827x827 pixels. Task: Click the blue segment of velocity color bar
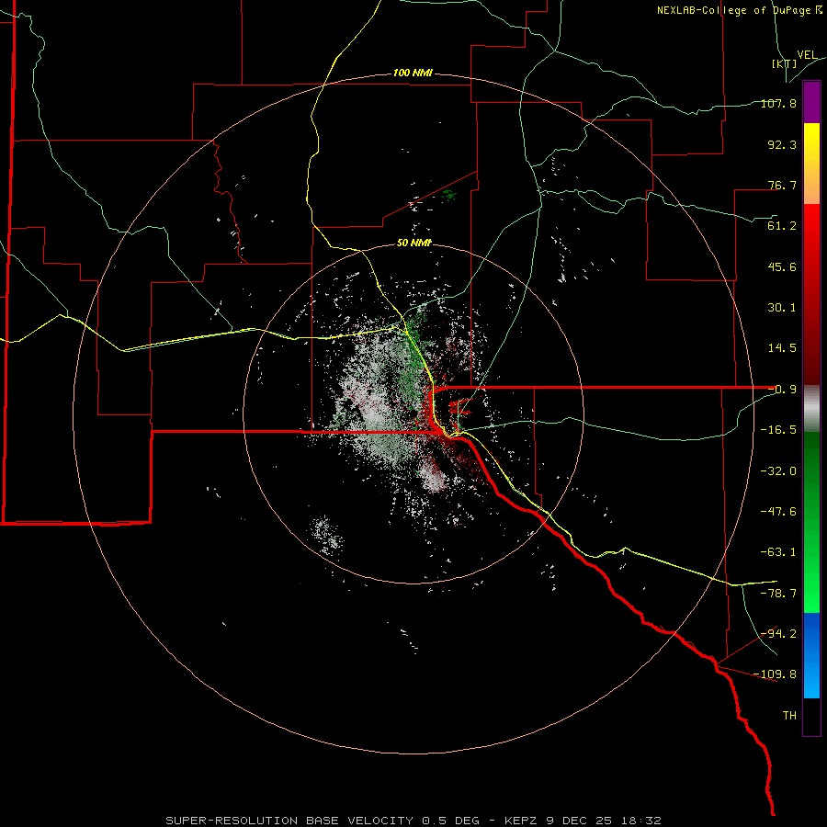pos(811,655)
